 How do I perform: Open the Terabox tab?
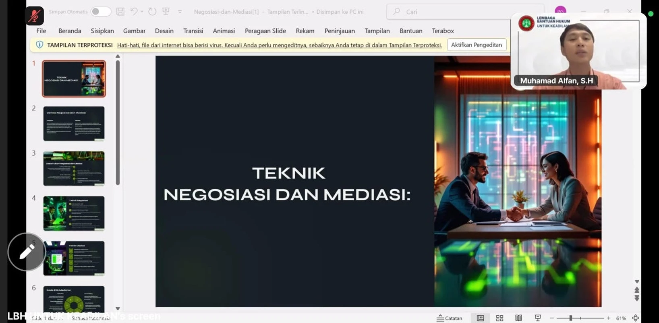click(443, 31)
